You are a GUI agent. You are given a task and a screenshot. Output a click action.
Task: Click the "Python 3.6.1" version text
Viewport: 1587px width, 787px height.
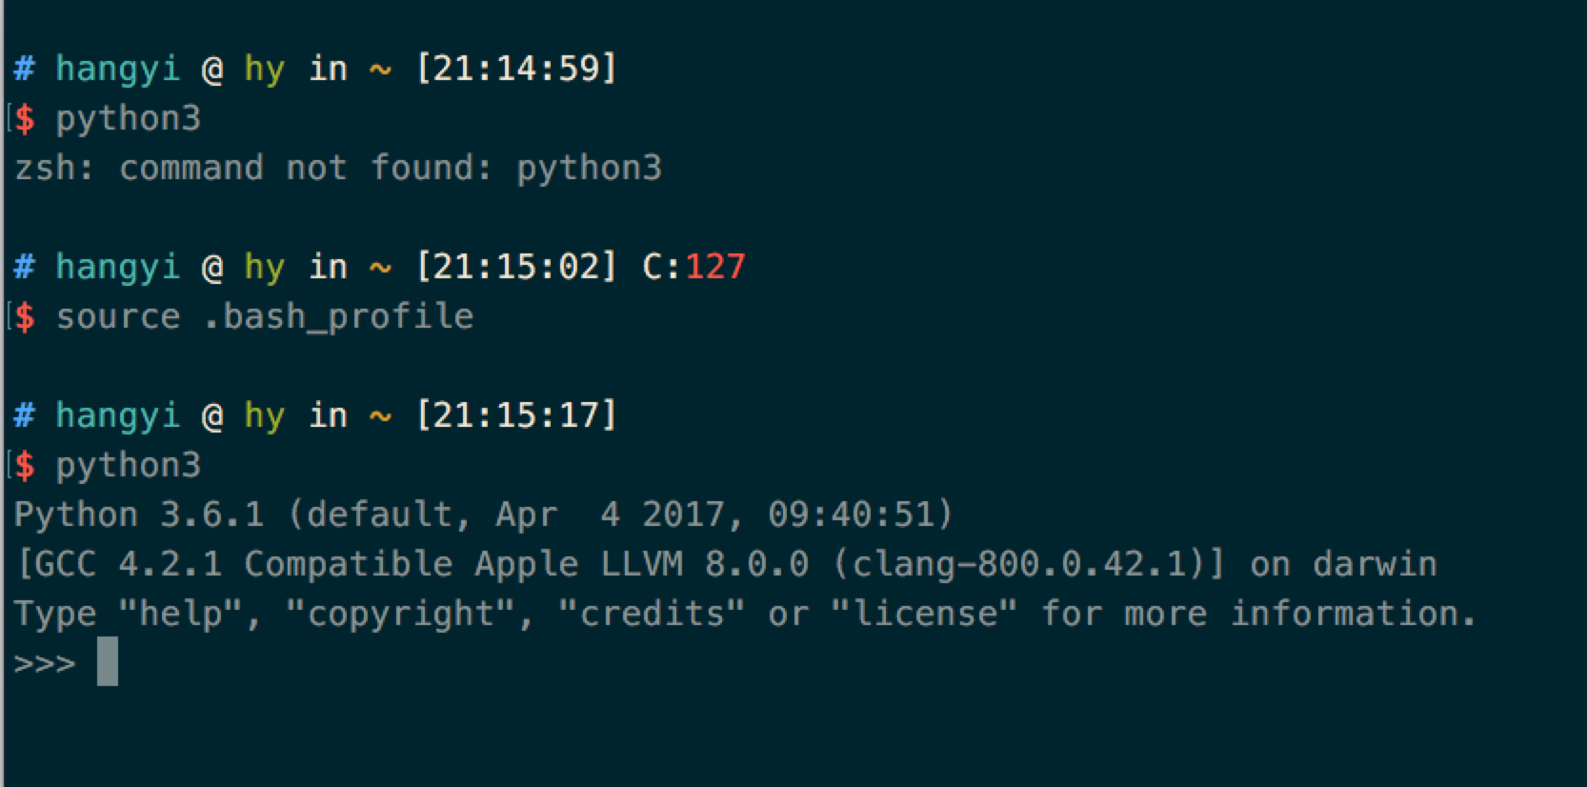coord(139,515)
